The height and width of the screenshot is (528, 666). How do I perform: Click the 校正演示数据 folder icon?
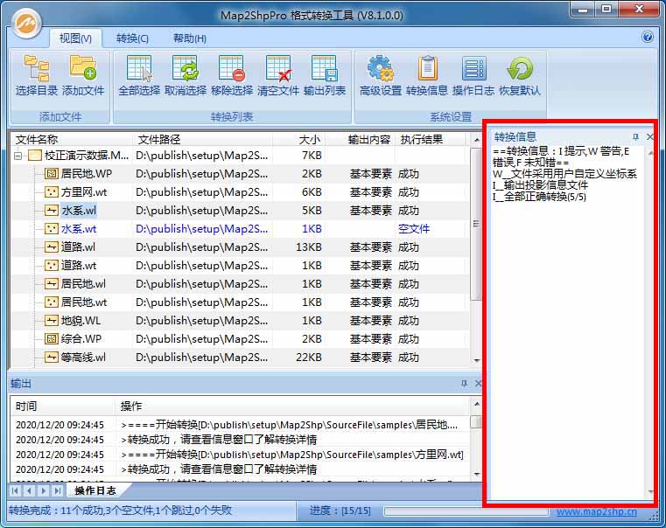click(35, 156)
